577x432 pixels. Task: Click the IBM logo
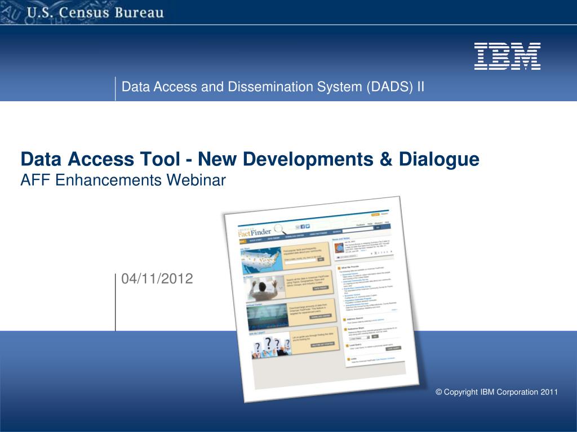click(507, 56)
